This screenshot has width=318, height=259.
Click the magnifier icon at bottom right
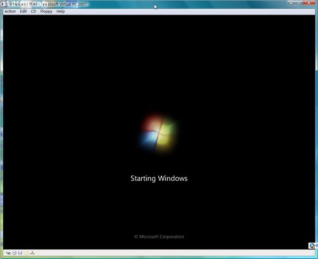click(x=312, y=246)
